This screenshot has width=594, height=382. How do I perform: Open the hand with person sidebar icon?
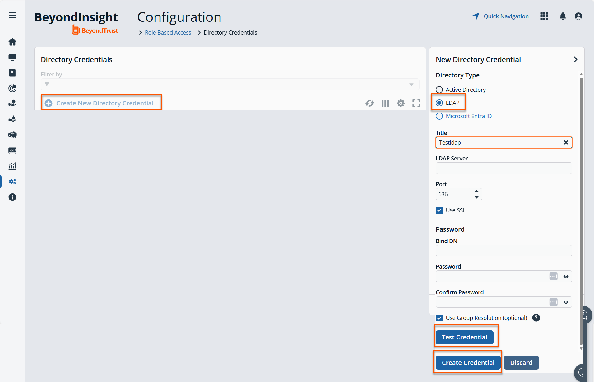coord(12,119)
